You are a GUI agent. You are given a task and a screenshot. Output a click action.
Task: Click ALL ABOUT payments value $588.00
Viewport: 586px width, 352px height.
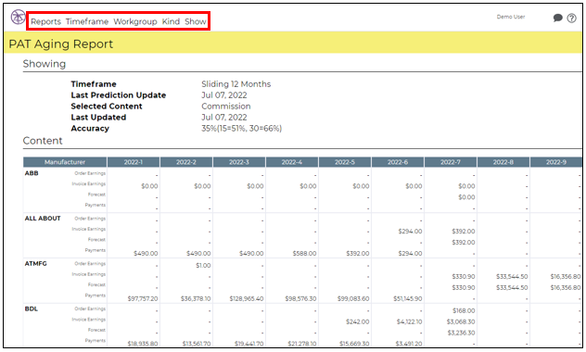point(304,254)
